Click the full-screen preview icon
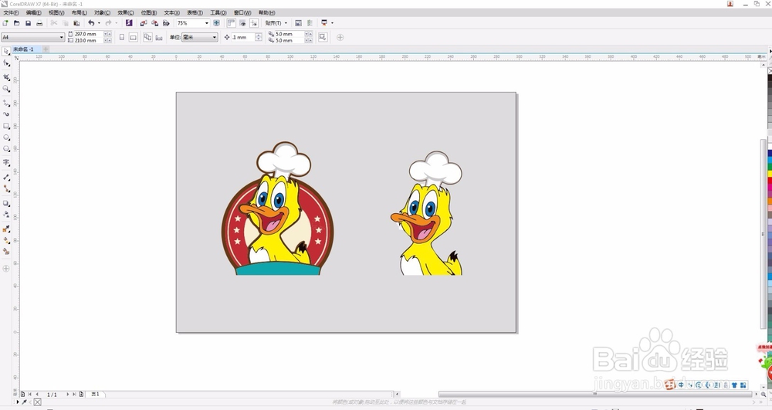Screen dimensions: 772x410 [x=216, y=23]
